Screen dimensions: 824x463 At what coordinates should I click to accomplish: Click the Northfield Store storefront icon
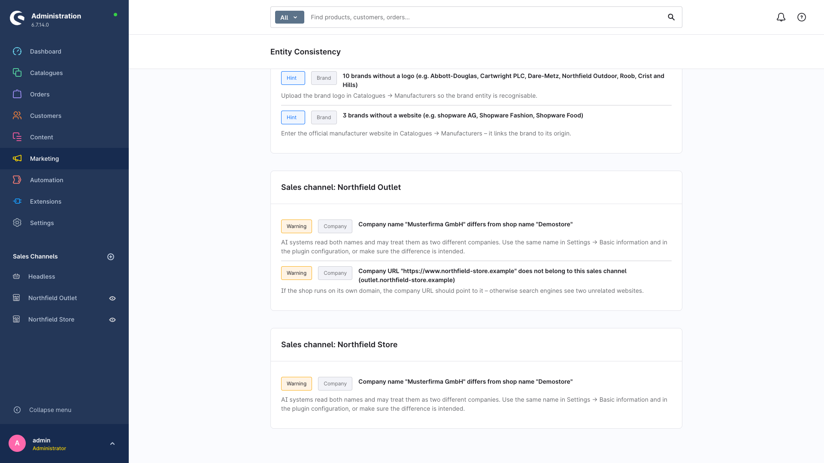pyautogui.click(x=16, y=319)
